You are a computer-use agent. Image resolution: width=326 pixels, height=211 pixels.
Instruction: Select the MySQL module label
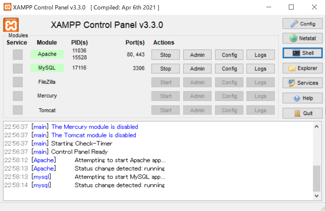pos(47,68)
